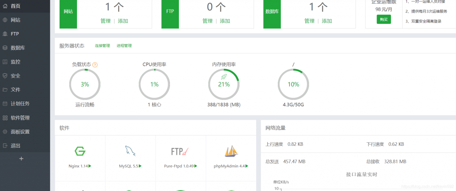This screenshot has width=456, height=191.
Task: Click 管理 under the 数据库 card
Action: pos(309,21)
